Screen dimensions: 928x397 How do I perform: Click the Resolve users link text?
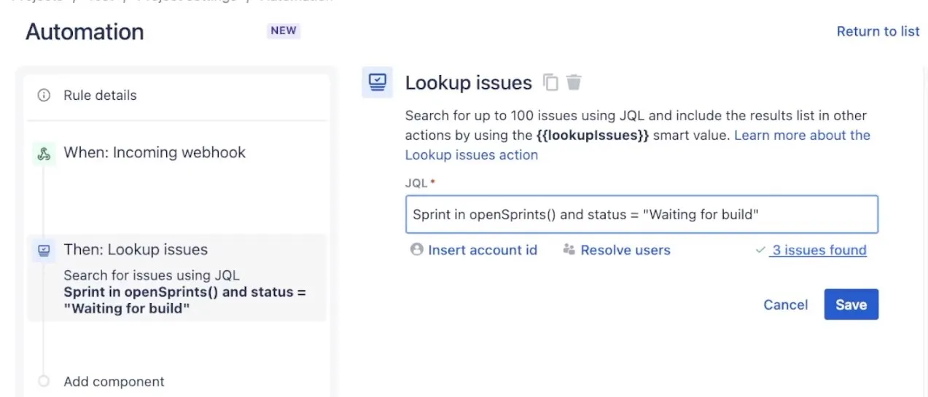pos(625,250)
